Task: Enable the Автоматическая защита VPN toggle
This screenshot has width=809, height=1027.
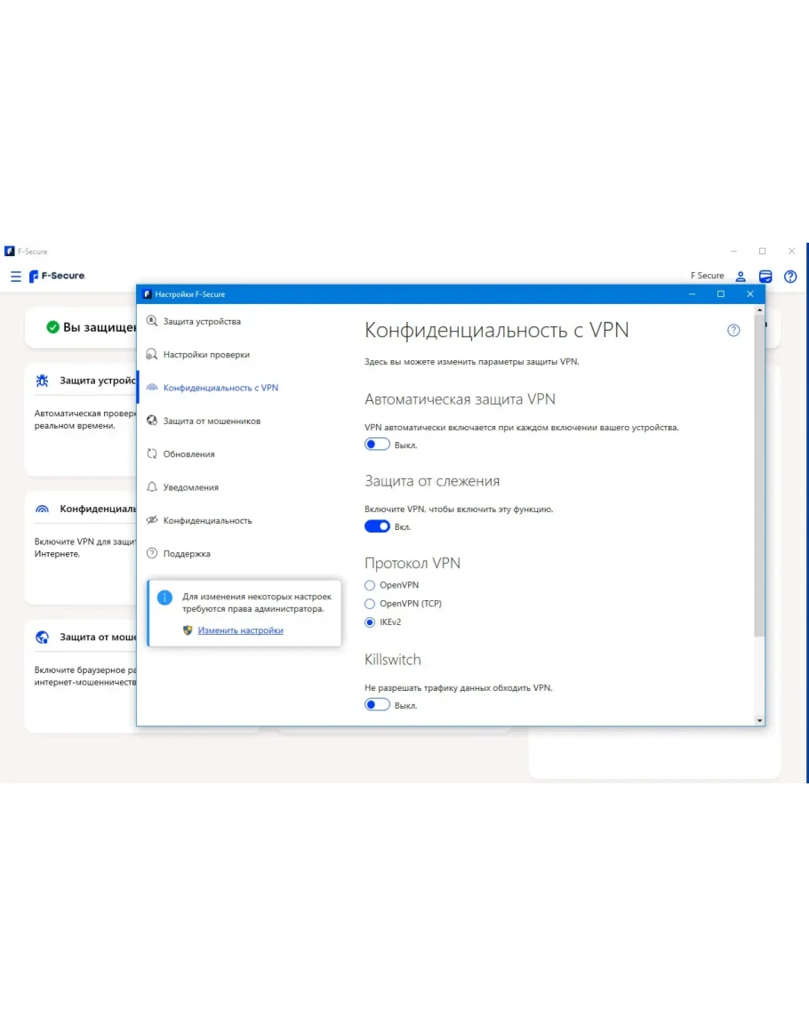Action: click(x=377, y=445)
